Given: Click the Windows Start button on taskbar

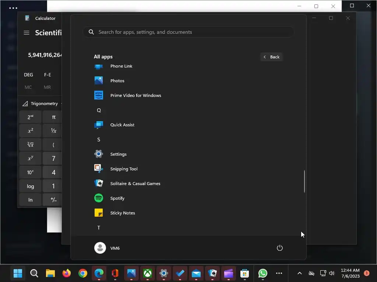Looking at the screenshot, I should pos(18,273).
